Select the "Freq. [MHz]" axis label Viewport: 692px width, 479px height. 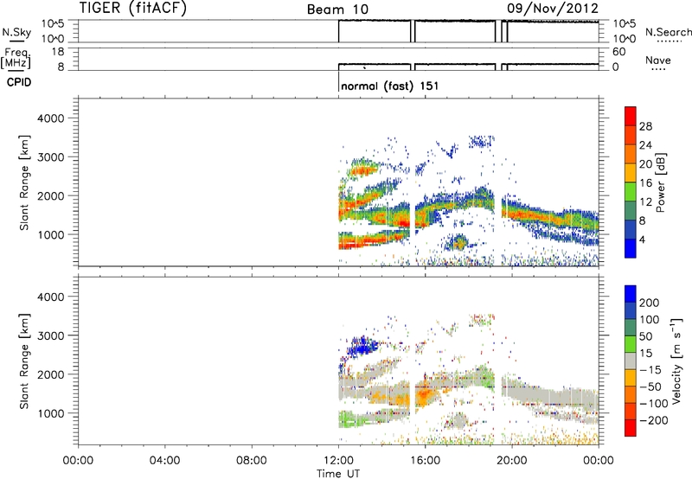[16, 59]
